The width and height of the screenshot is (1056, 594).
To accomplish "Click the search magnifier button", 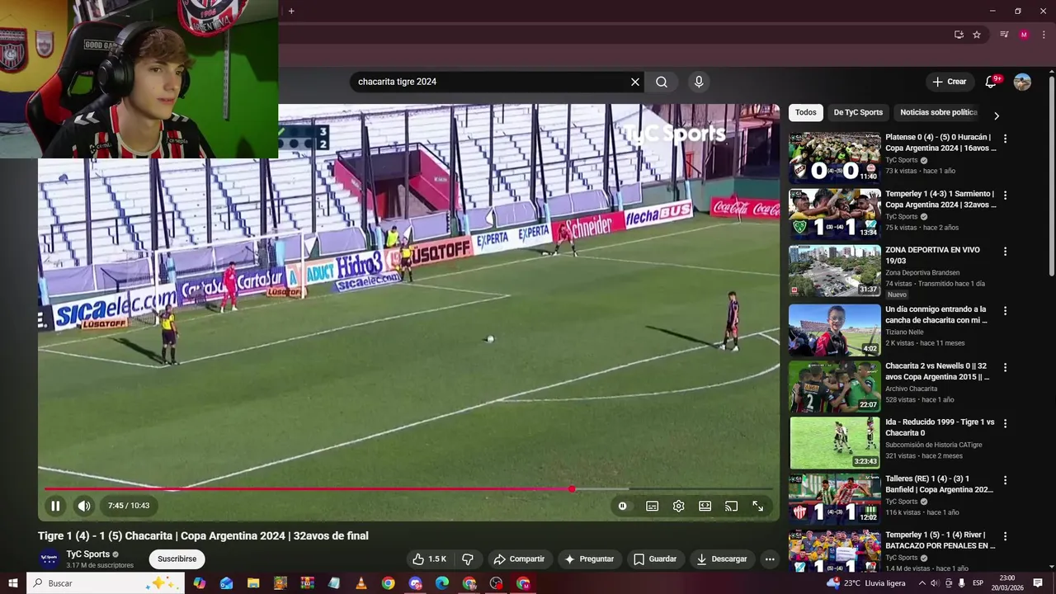I will coord(662,82).
